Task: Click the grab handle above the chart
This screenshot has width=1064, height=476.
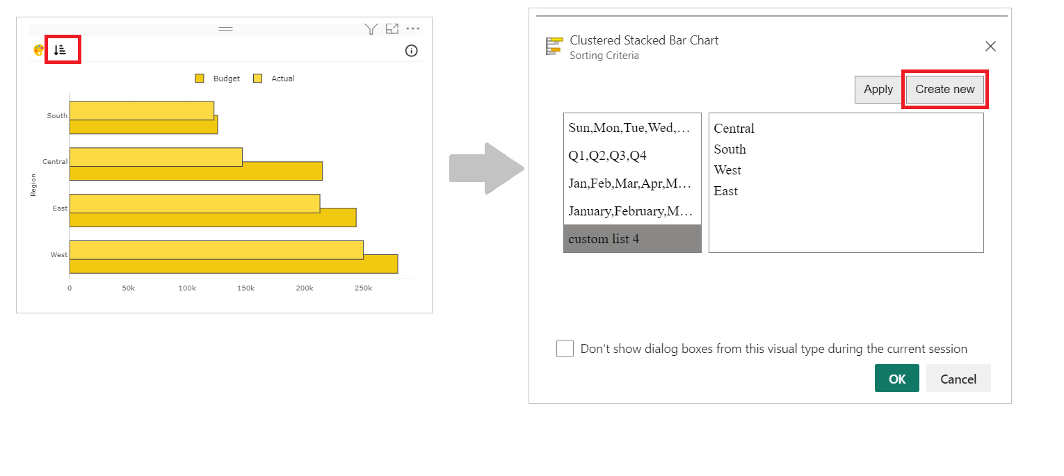Action: [225, 28]
